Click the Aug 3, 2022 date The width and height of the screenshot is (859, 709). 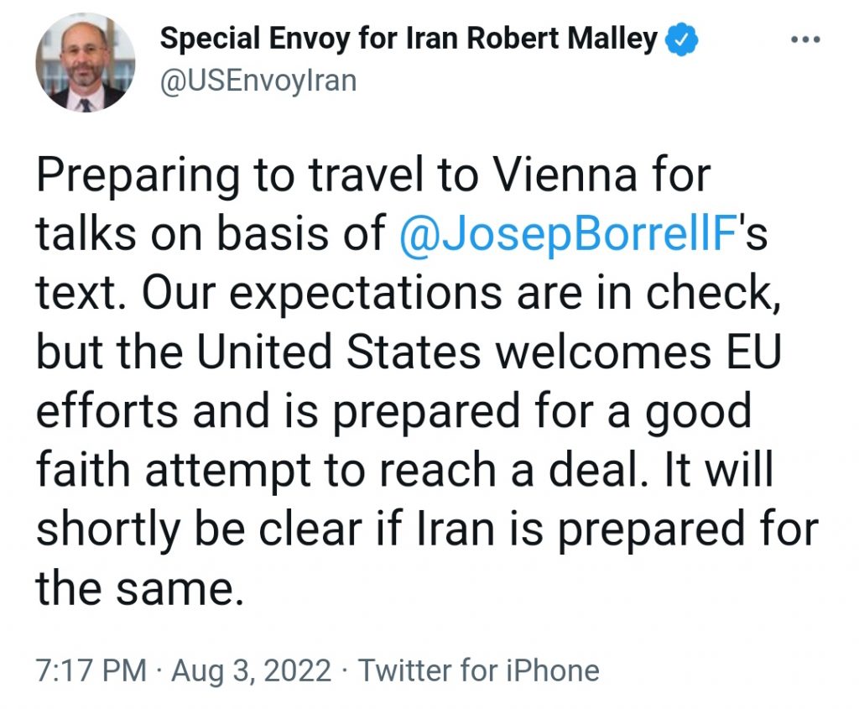252,670
